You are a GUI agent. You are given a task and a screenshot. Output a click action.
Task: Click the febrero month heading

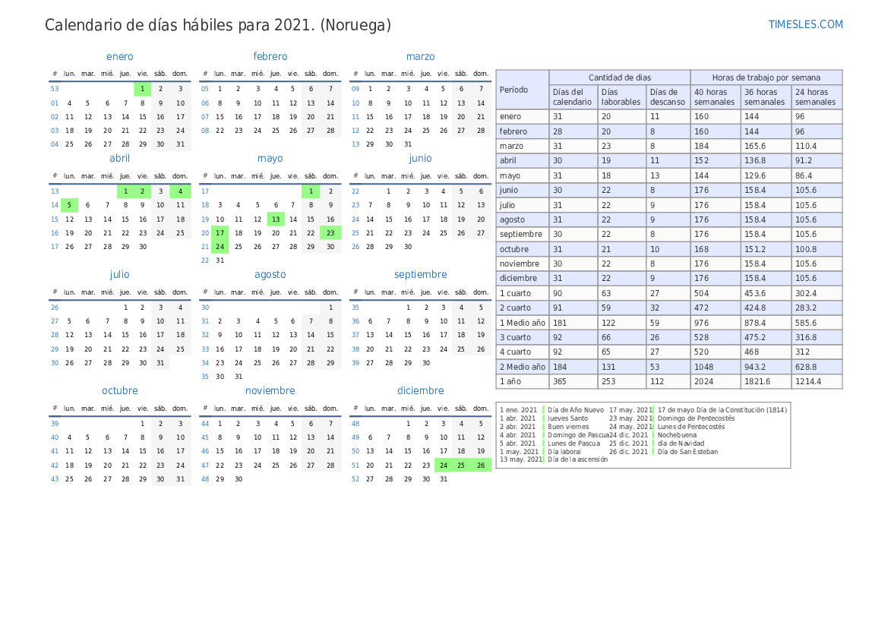[x=270, y=57]
